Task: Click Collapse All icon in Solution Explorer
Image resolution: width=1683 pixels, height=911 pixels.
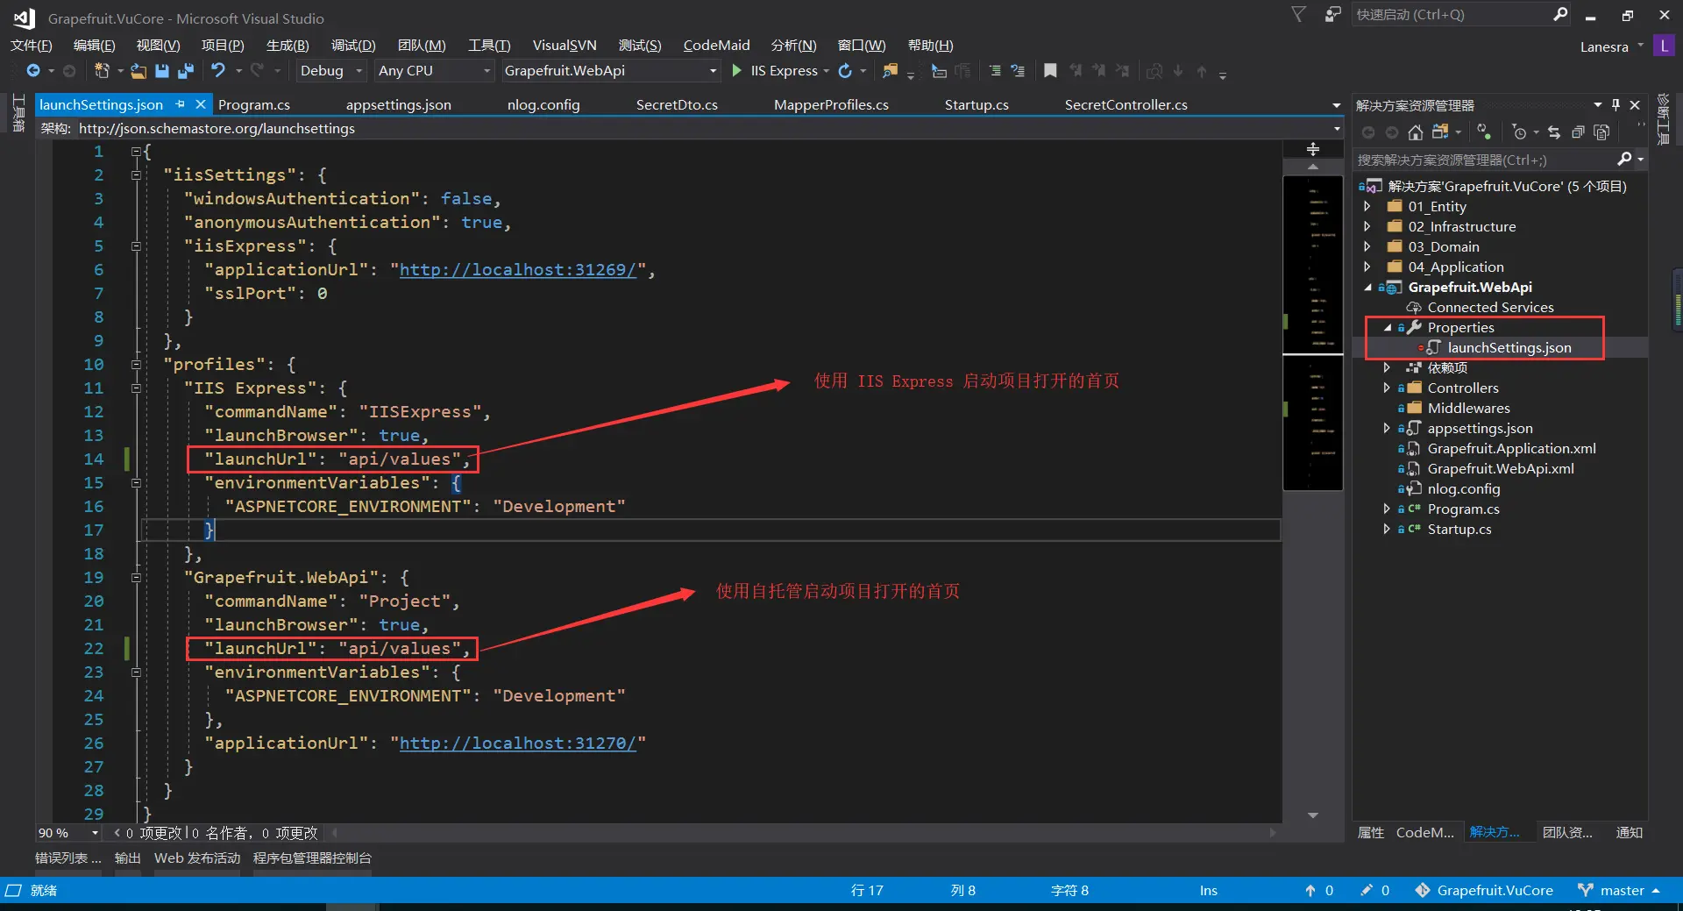Action: (x=1578, y=132)
